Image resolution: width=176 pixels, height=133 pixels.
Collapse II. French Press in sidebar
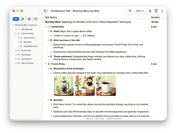coord(16,34)
